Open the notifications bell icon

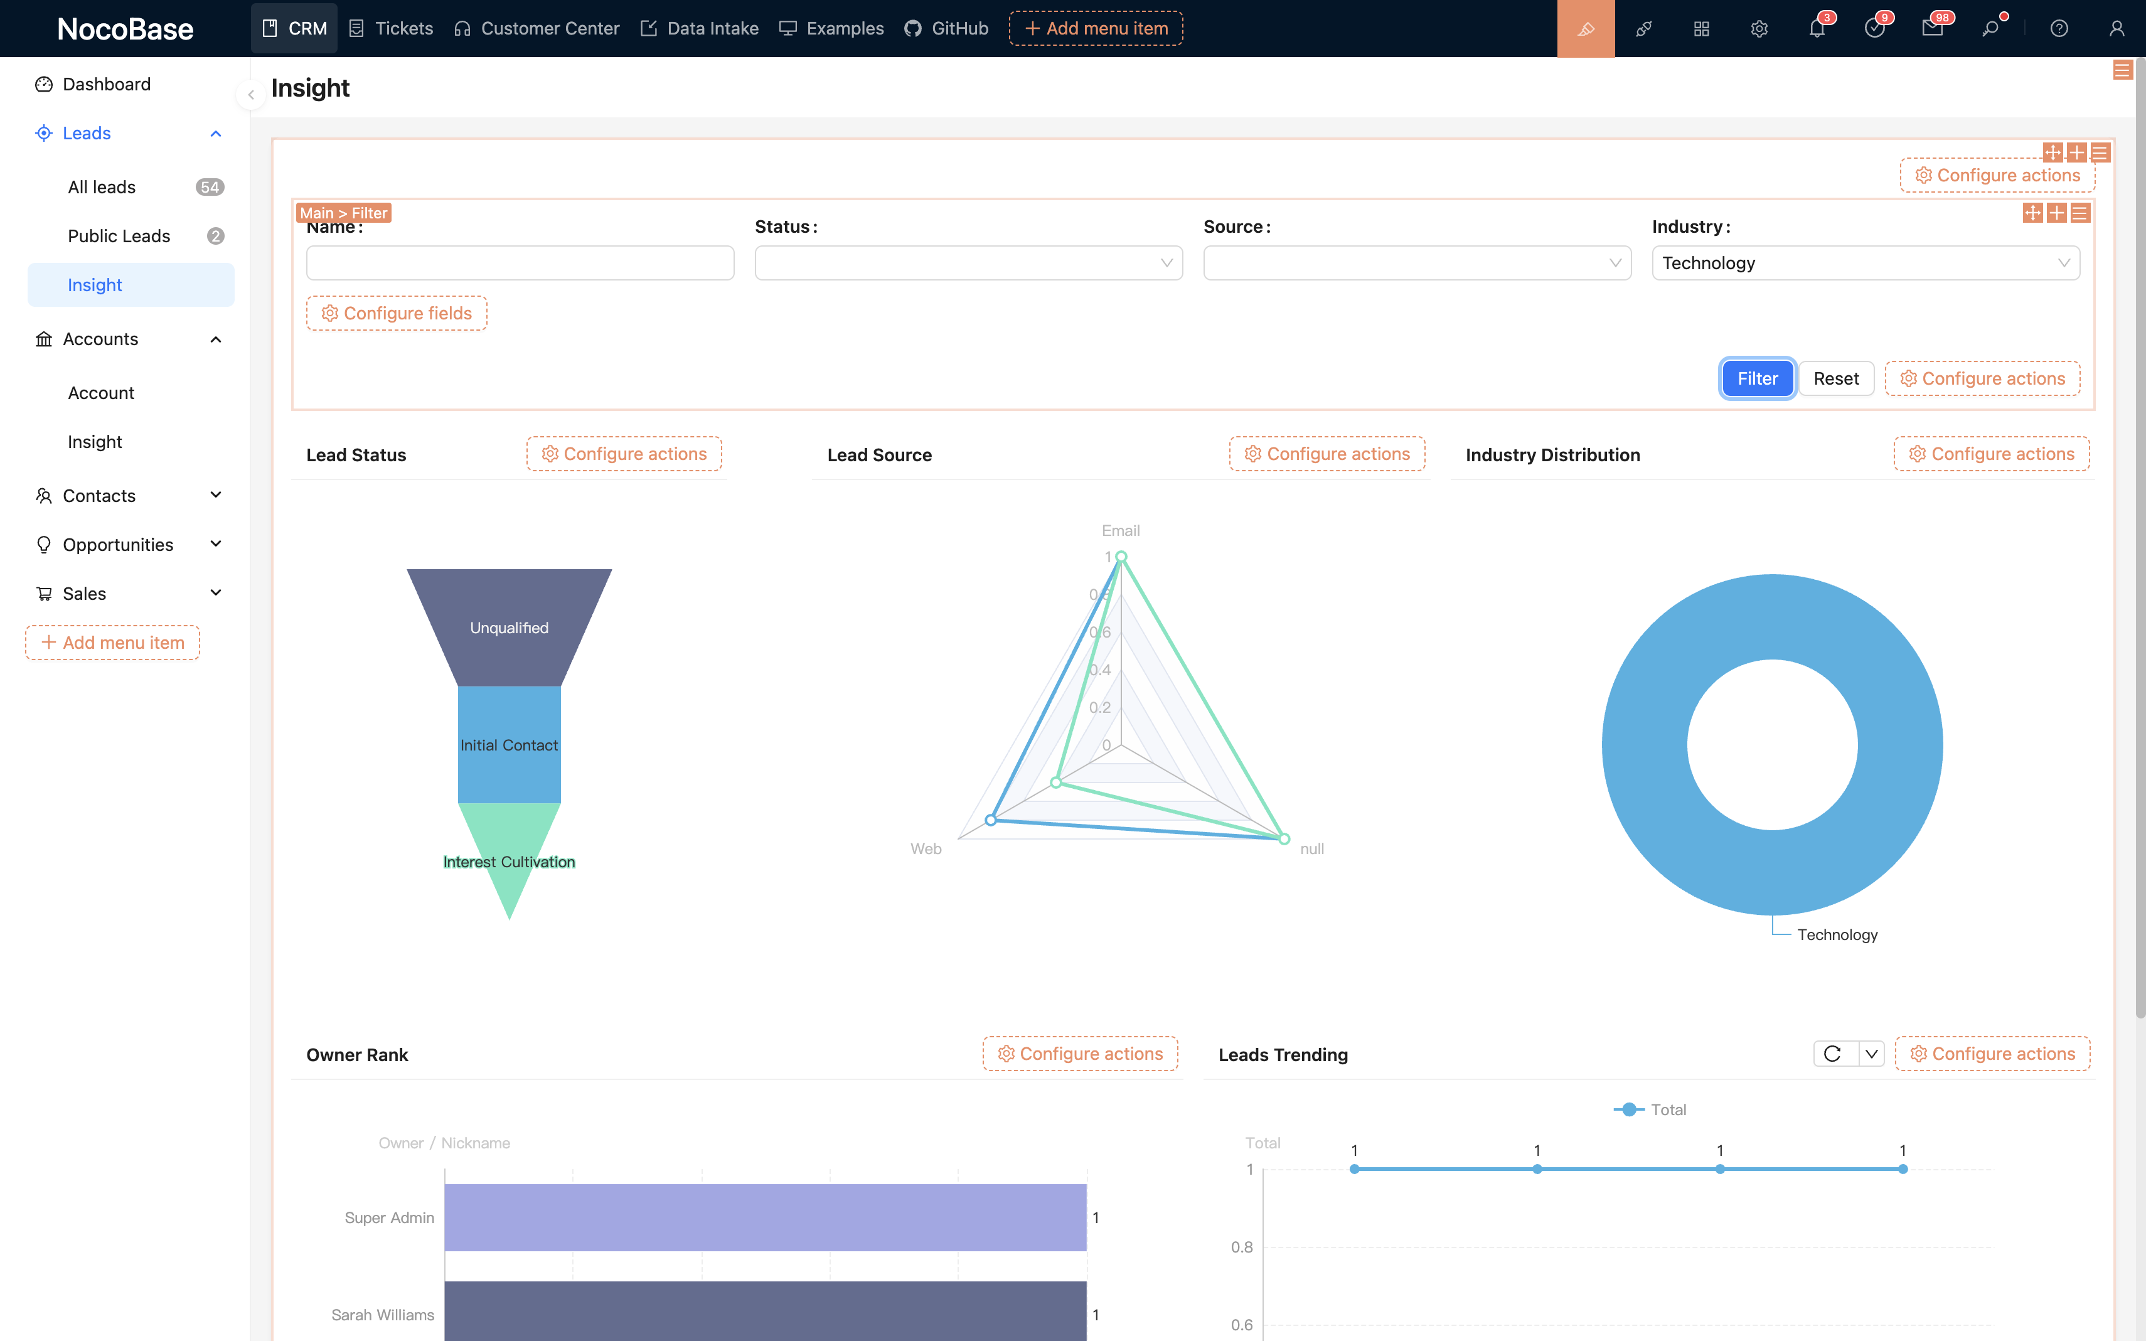point(1816,28)
